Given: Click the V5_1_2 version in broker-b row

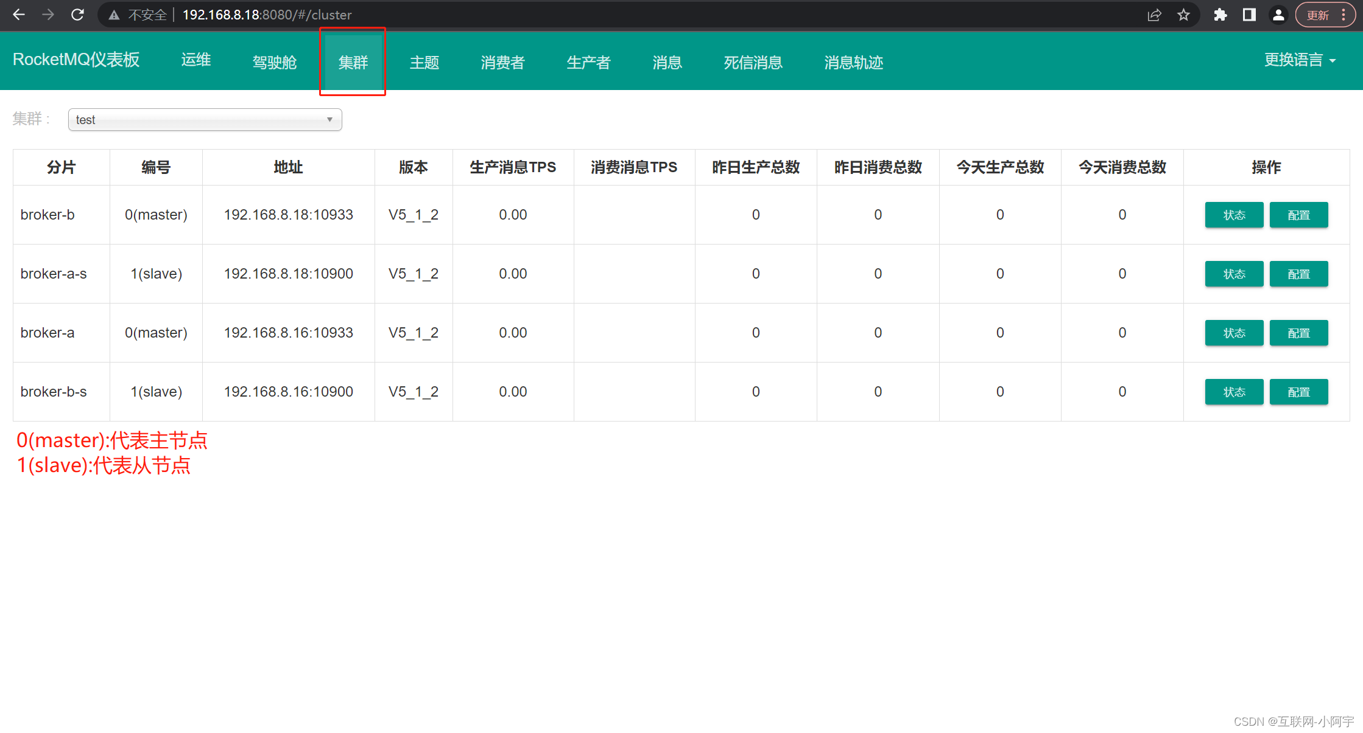Looking at the screenshot, I should coord(414,215).
